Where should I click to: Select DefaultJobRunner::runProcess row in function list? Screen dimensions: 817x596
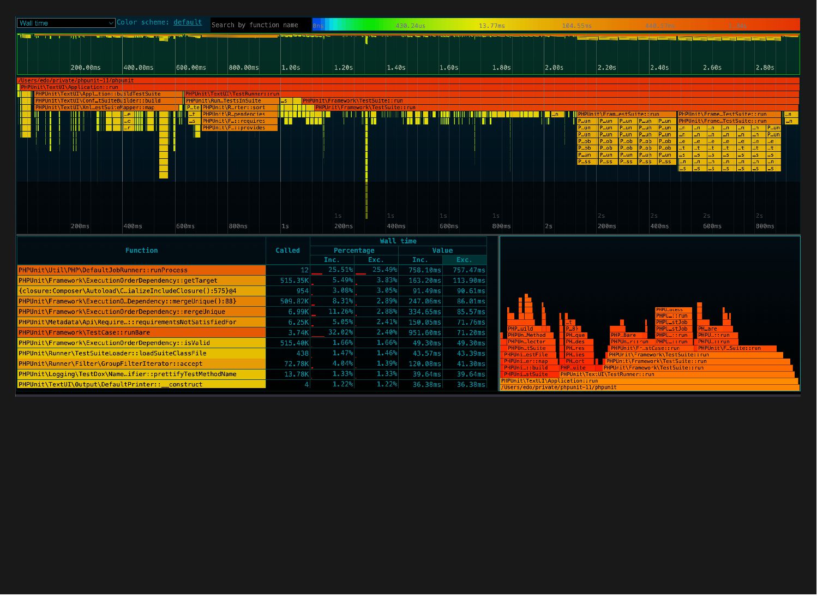pyautogui.click(x=141, y=270)
